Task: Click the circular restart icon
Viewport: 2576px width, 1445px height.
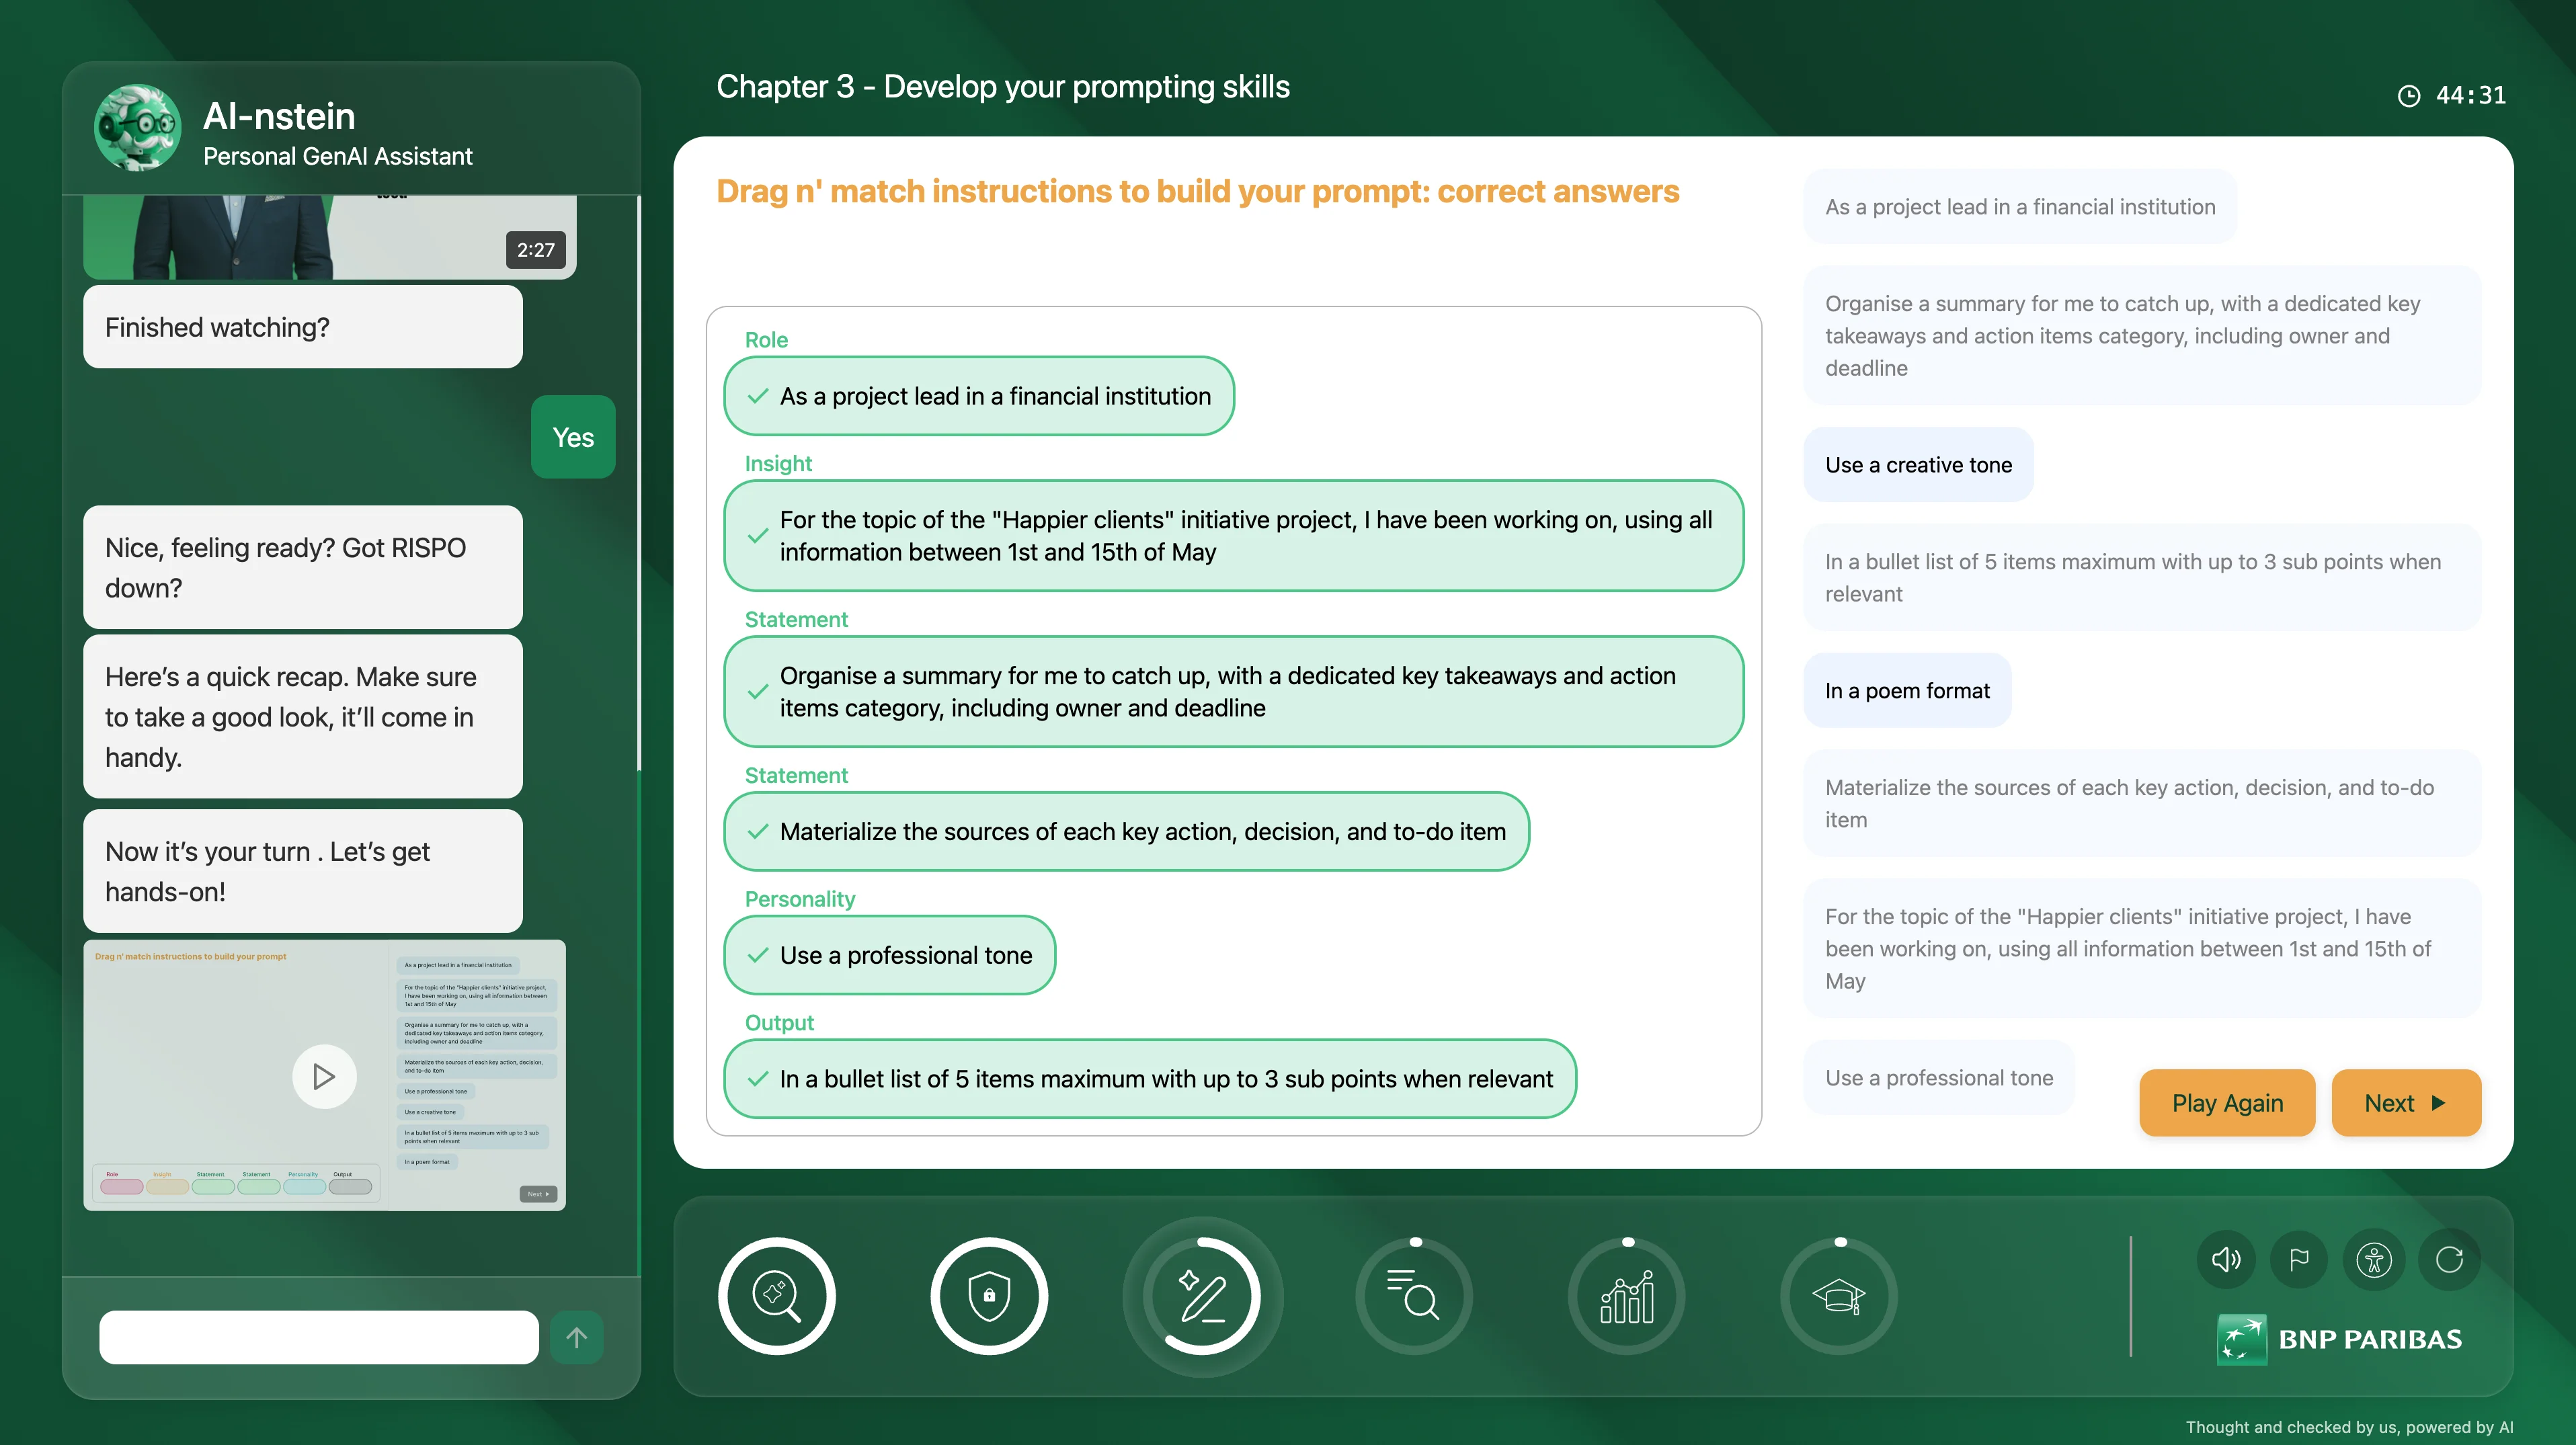Action: pos(2449,1259)
